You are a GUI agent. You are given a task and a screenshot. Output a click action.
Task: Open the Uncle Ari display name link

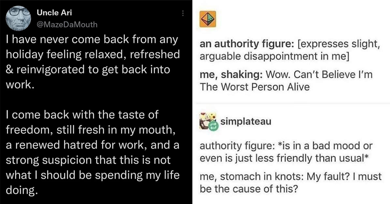click(x=54, y=14)
